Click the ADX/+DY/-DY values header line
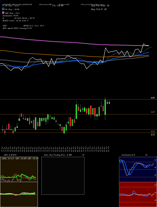The height and width of the screenshot is (207, 157). [x=19, y=158]
